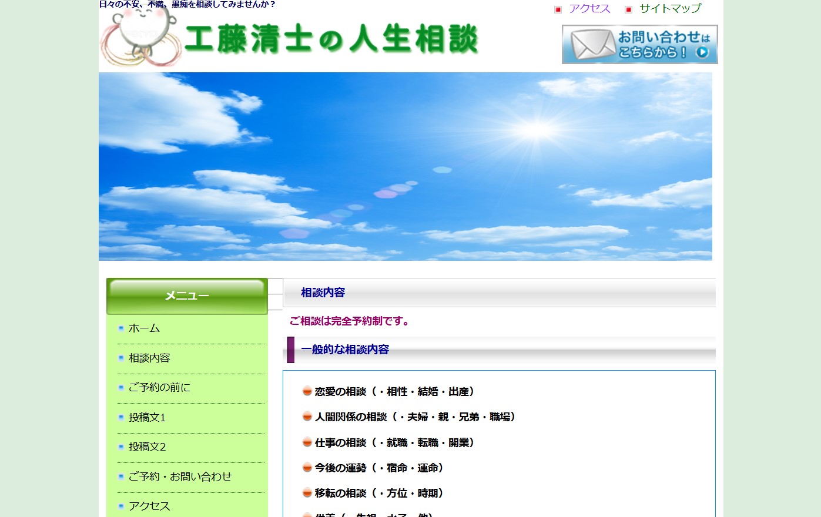Open the サイトマップ link in header
Viewport: 821px width, 517px height.
tap(670, 9)
